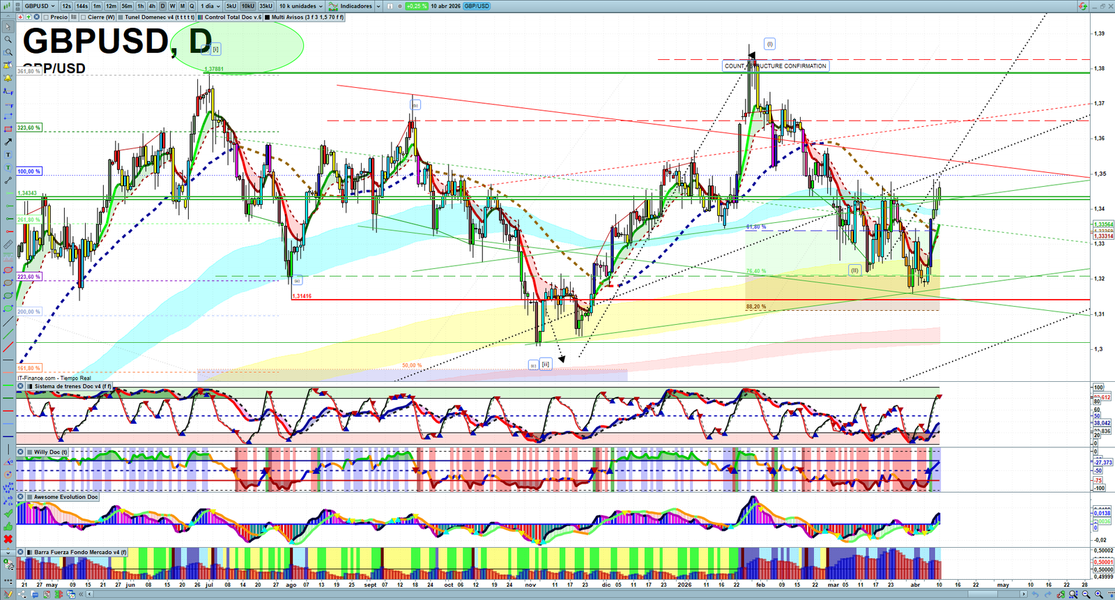
Task: Choose the black arrow drawing tool
Action: click(x=8, y=141)
